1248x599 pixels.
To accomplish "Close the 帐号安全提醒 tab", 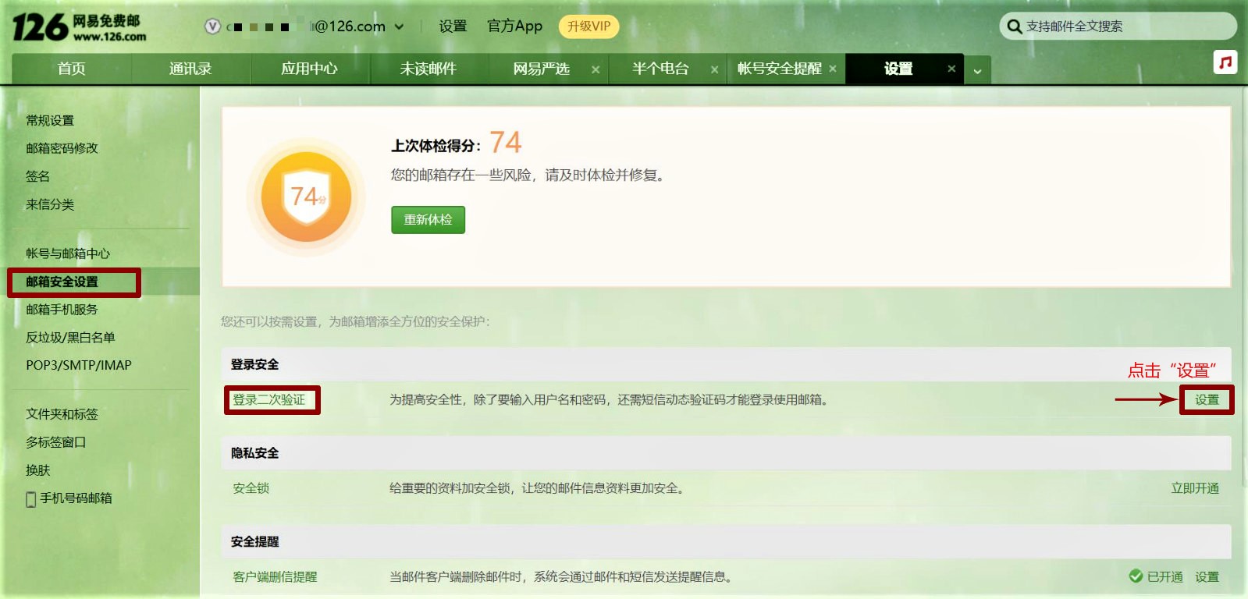I will (x=833, y=69).
